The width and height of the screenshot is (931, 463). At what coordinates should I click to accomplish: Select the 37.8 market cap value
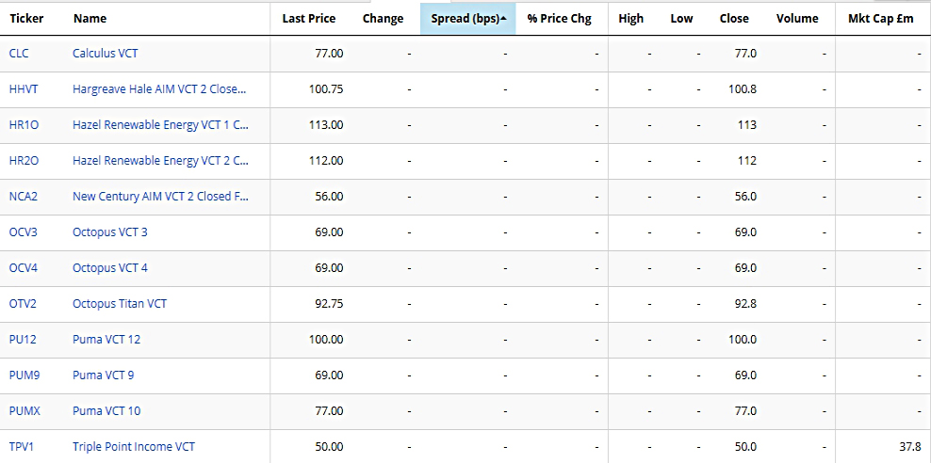point(911,446)
